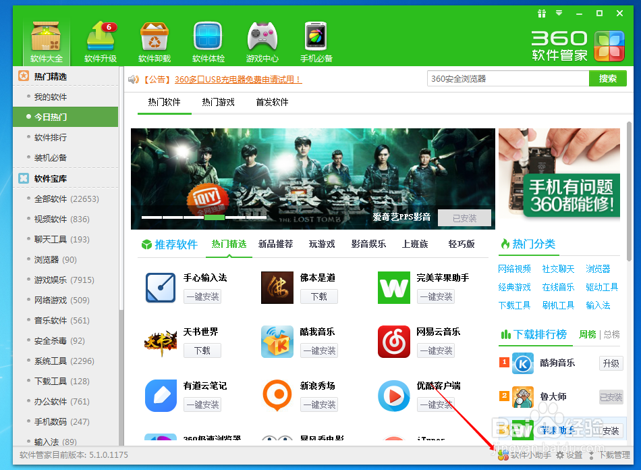Click the 有道云笔记 app icon
This screenshot has height=470, width=641.
pos(161,396)
